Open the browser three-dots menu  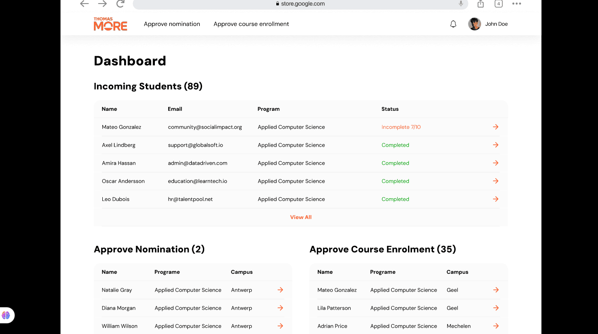pos(517,4)
